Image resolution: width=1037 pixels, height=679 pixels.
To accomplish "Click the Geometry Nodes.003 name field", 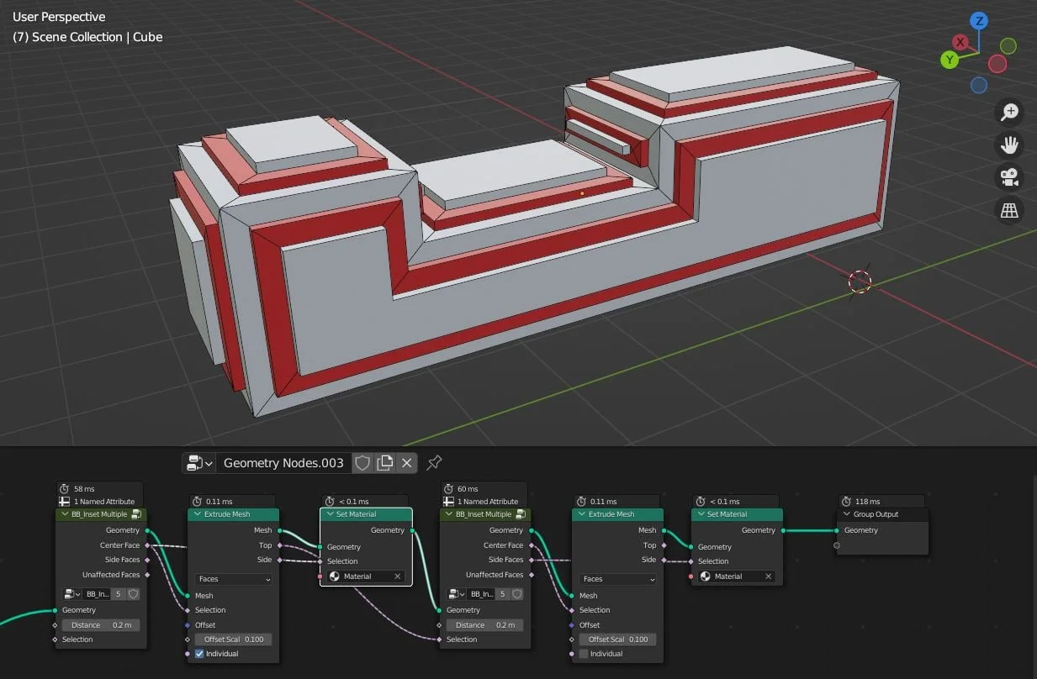I will 282,462.
